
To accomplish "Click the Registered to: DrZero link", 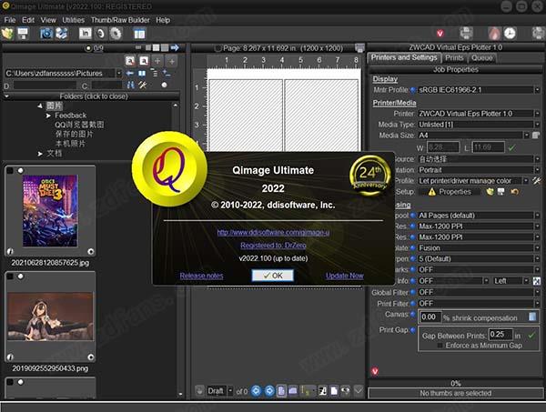I will [273, 246].
